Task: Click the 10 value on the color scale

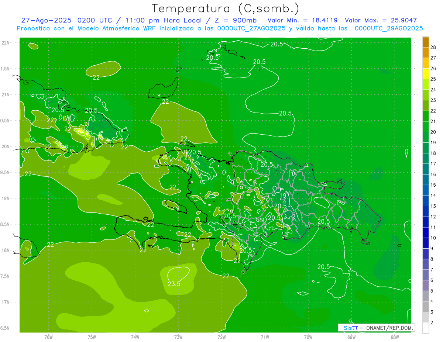Action: coord(433,238)
